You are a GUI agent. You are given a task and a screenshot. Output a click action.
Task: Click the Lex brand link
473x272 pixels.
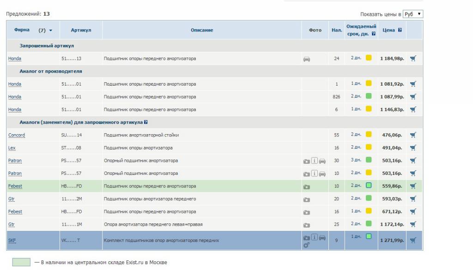(x=12, y=148)
